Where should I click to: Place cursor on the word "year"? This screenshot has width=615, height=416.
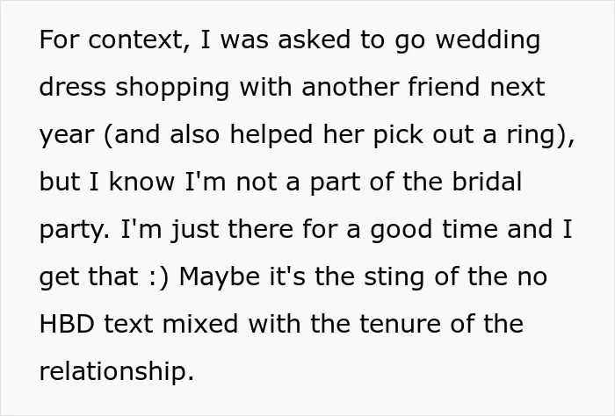pos(67,135)
